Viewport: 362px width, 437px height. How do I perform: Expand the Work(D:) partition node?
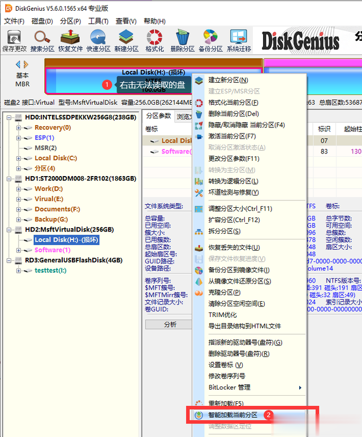pos(18,189)
